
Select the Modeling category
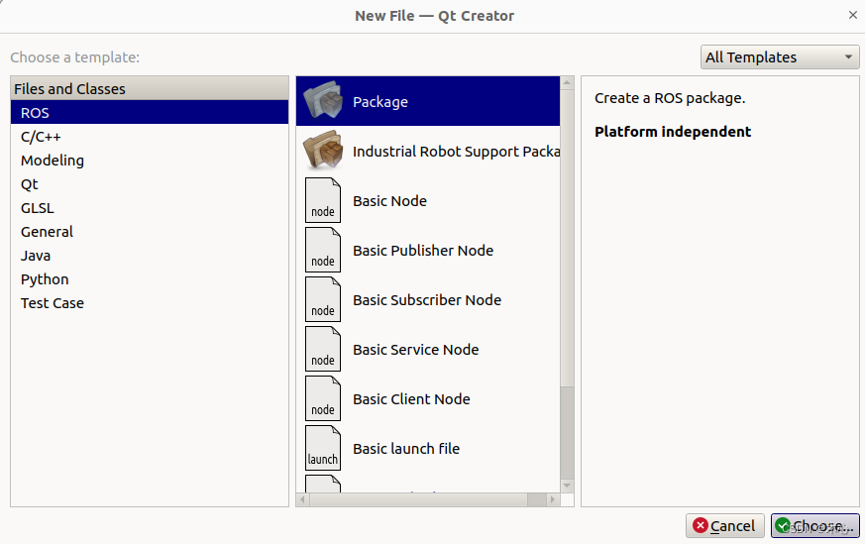point(149,160)
